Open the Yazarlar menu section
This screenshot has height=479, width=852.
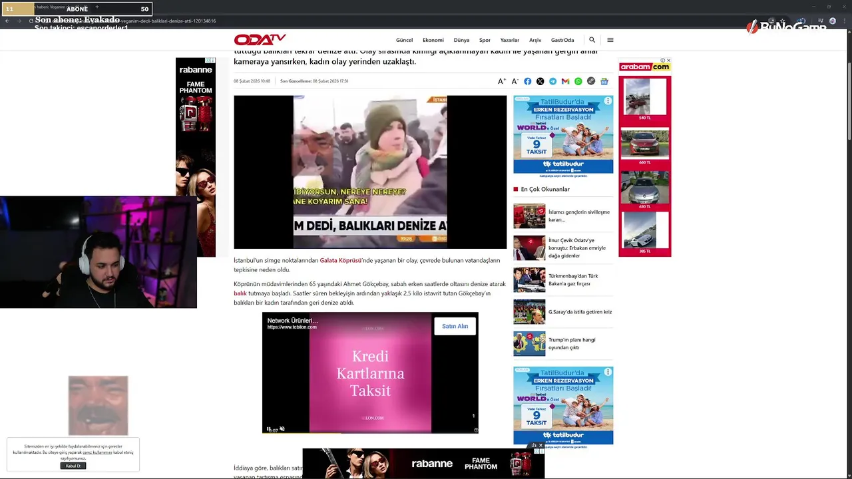[510, 40]
